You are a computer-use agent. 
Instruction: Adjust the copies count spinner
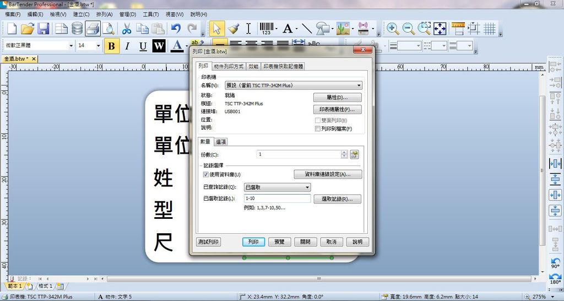[344, 154]
